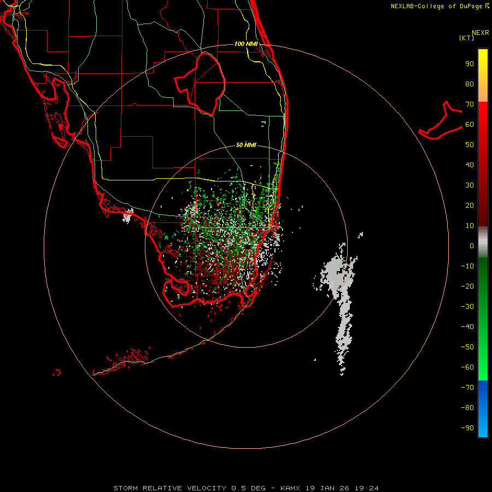Select the NEXR label above the color scale
The image size is (492, 492).
[x=480, y=33]
